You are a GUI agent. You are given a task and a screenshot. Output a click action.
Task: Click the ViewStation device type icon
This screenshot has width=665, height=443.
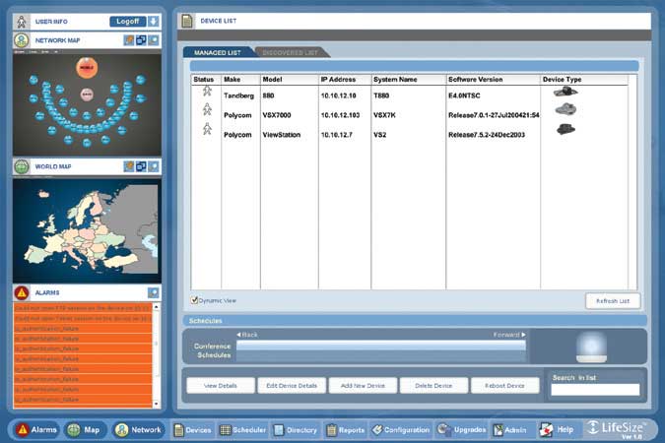pyautogui.click(x=565, y=129)
